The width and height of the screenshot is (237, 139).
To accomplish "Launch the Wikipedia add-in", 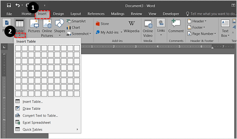I will (x=131, y=26).
